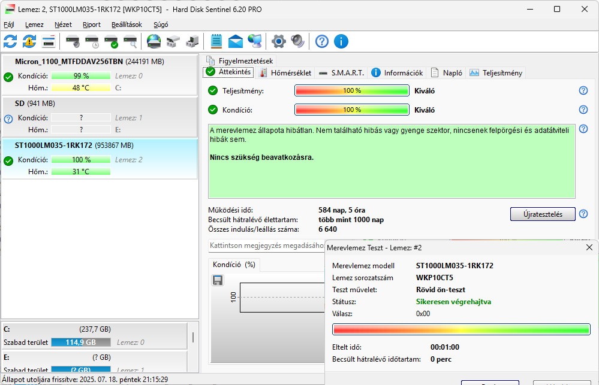The image size is (599, 385).
Task: Select the ST1000LM035-1RK172 disk in the list
Action: (100, 159)
